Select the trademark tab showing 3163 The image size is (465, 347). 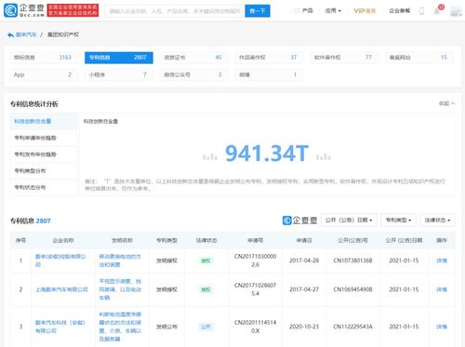[43, 58]
